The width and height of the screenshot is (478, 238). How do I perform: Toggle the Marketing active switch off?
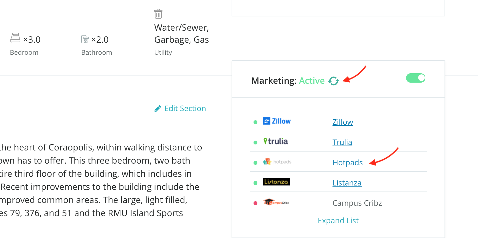pyautogui.click(x=415, y=78)
